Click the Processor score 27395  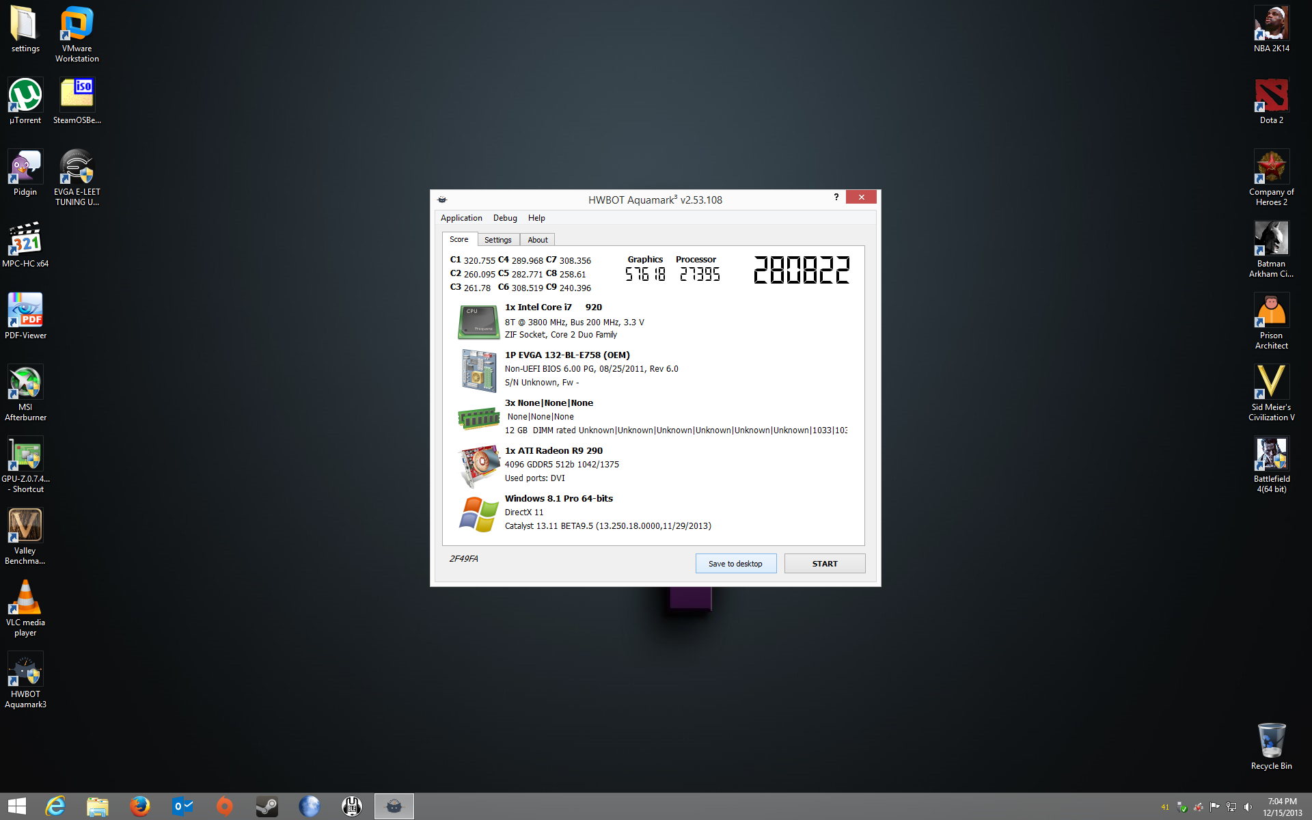point(700,274)
